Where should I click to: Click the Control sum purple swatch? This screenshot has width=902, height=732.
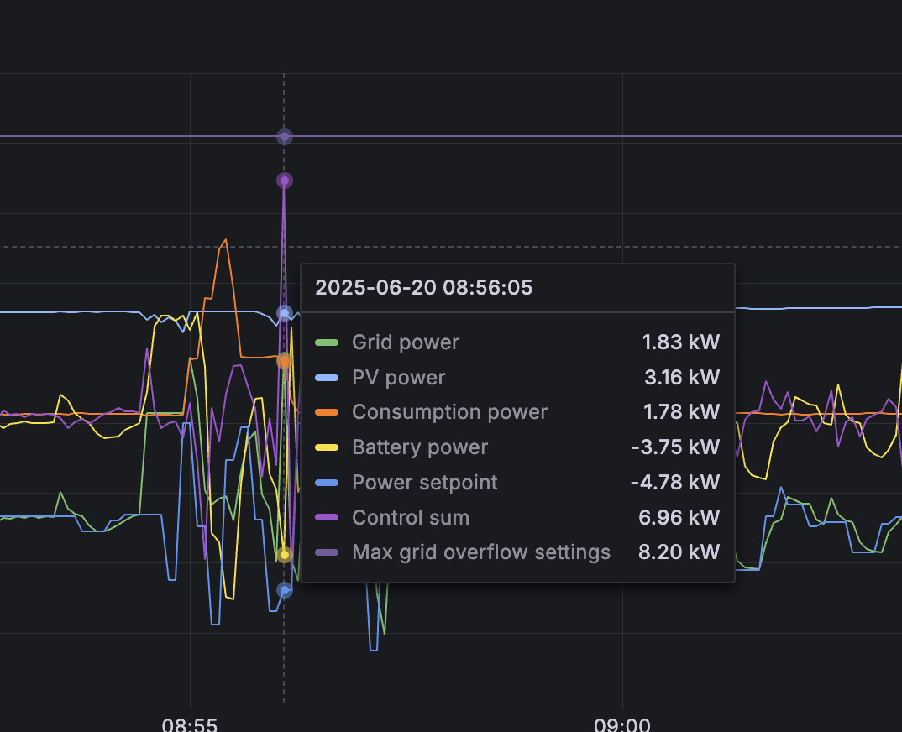point(326,517)
